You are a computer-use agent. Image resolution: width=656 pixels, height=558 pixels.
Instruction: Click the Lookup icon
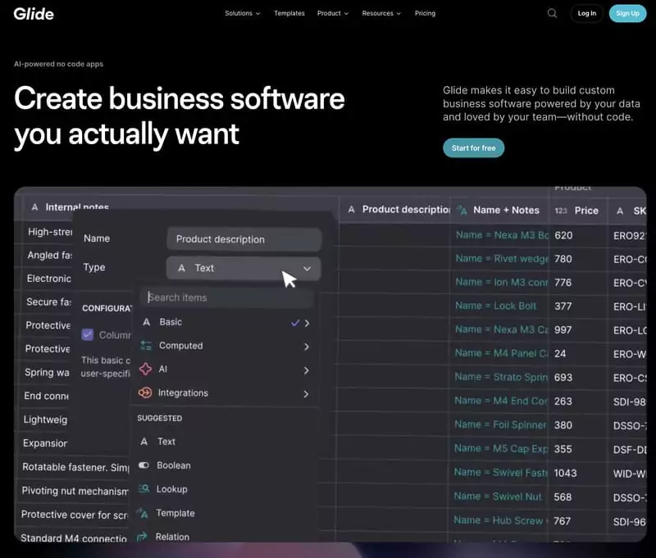click(143, 488)
